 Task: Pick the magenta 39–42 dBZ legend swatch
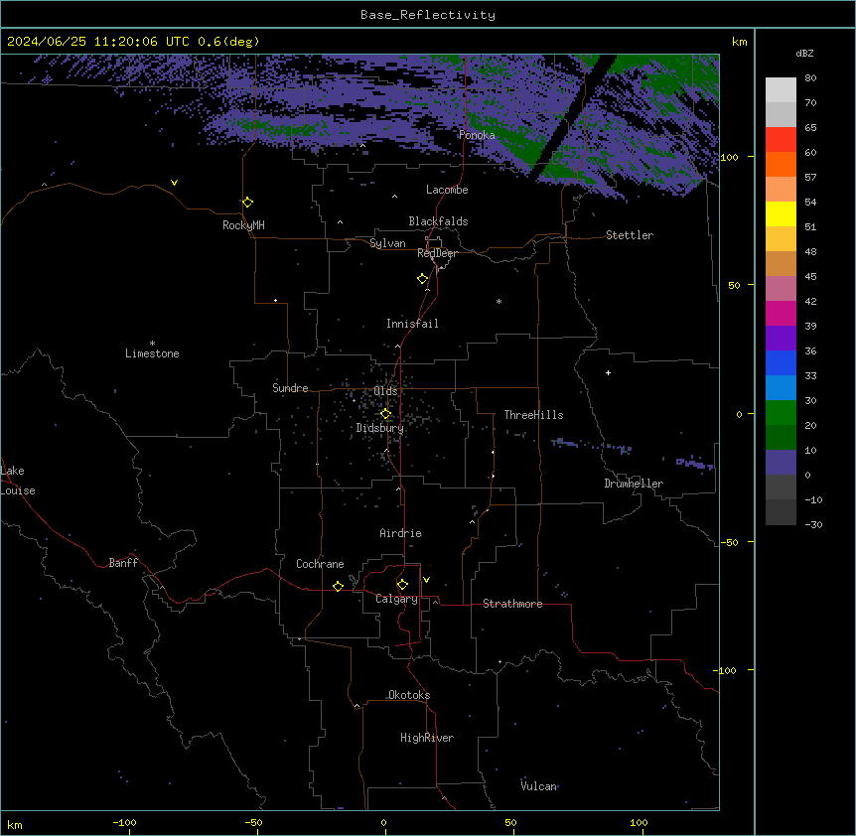pos(781,313)
